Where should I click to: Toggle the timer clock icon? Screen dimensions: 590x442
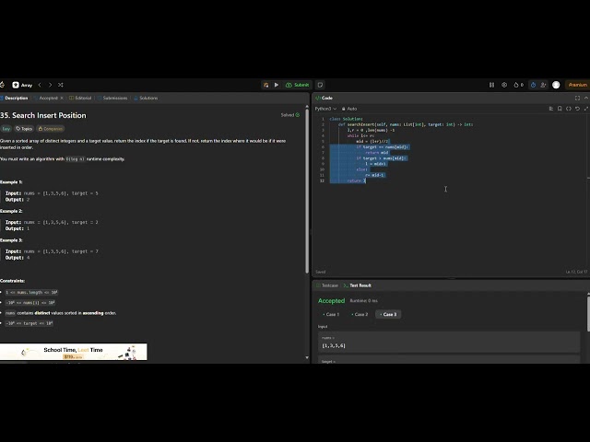tap(533, 85)
